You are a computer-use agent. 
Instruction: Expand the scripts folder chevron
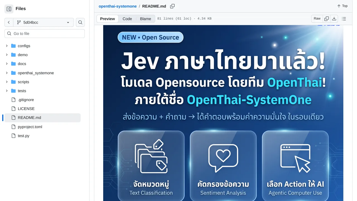7,82
